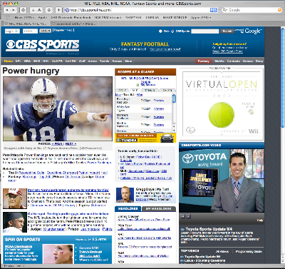Click the Safari forward arrow button
Screen dimensions: 285x269
click(x=14, y=10)
